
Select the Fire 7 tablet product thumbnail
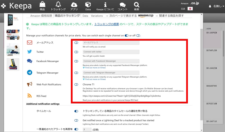(13, 20)
